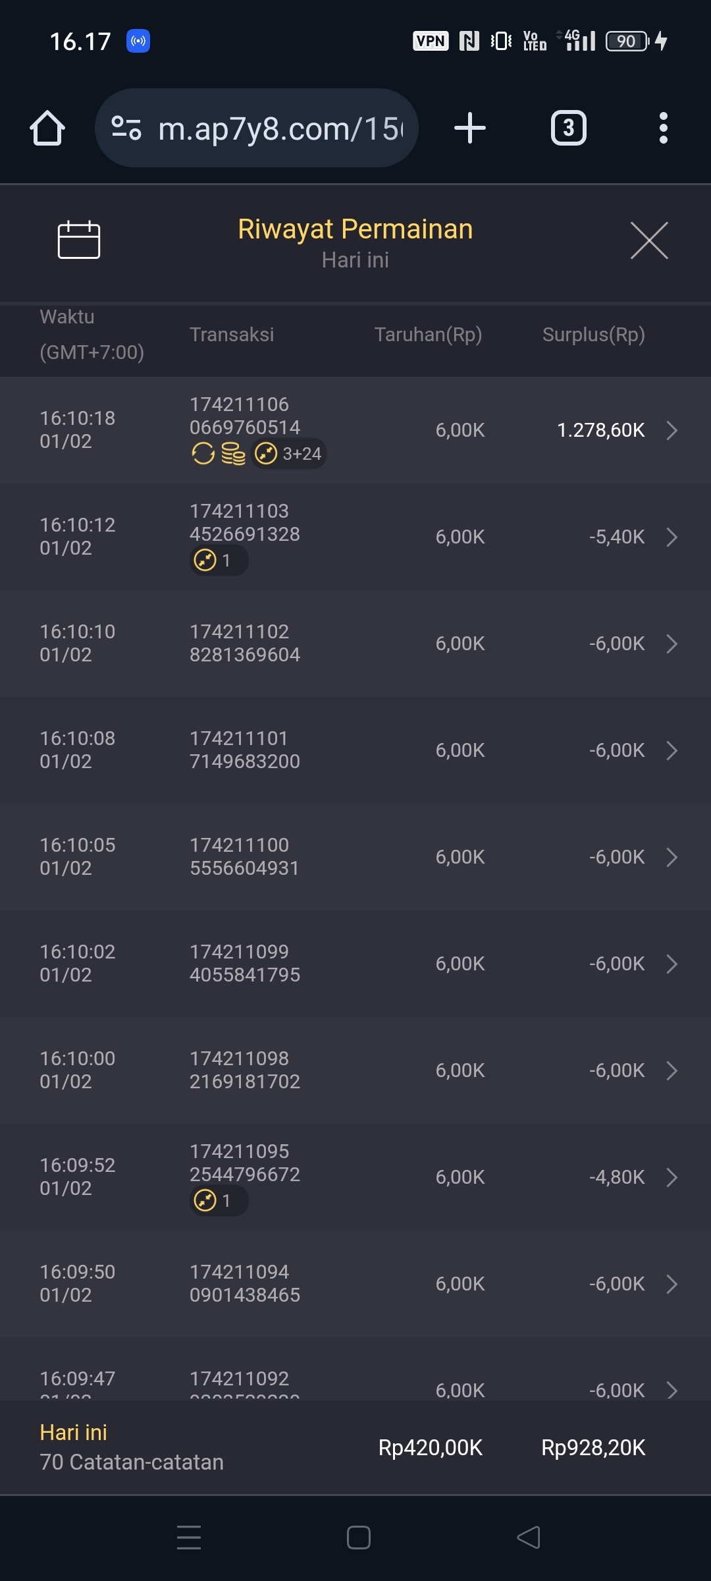This screenshot has width=711, height=1581.
Task: Open the site settings icon in address bar
Action: pyautogui.click(x=126, y=128)
